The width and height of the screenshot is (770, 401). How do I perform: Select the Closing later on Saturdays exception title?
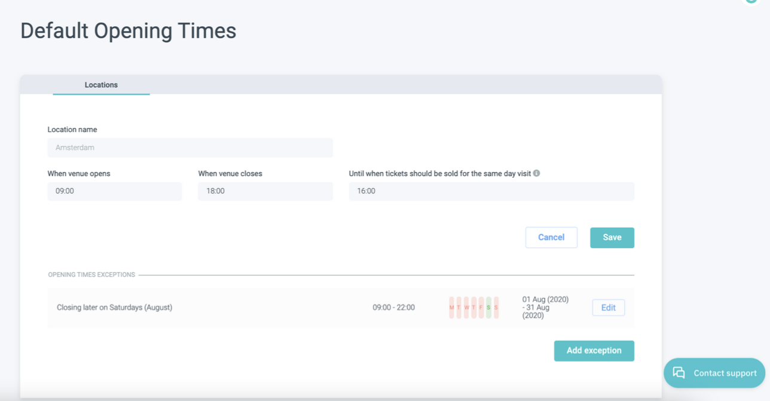(114, 308)
